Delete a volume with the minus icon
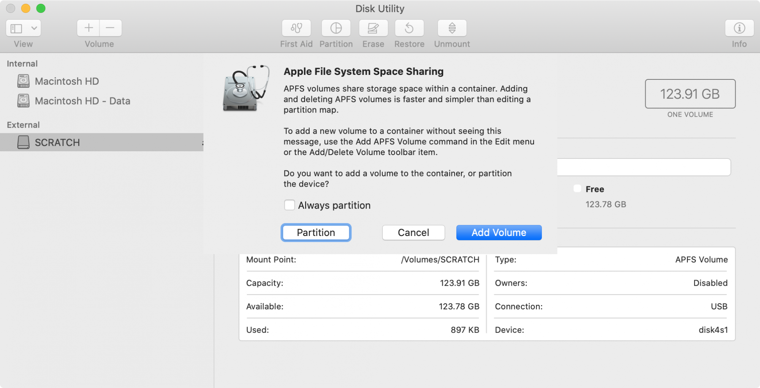Screen dimensions: 760x388 (110, 28)
